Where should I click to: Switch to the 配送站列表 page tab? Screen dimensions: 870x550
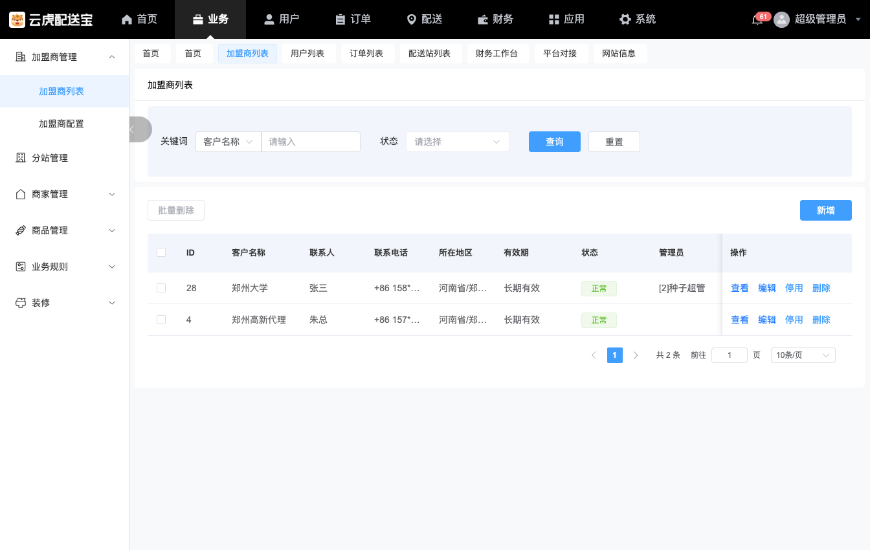pos(429,54)
